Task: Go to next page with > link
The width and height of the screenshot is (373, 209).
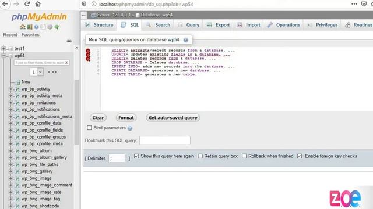Action: click(48, 72)
